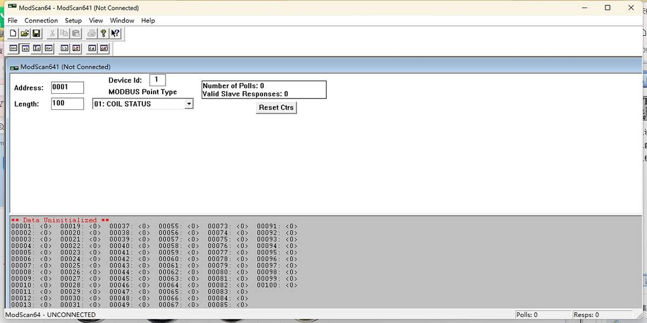Click the data entry '00001: <0>'
Screen dimensions: 647x323
pyautogui.click(x=31, y=227)
